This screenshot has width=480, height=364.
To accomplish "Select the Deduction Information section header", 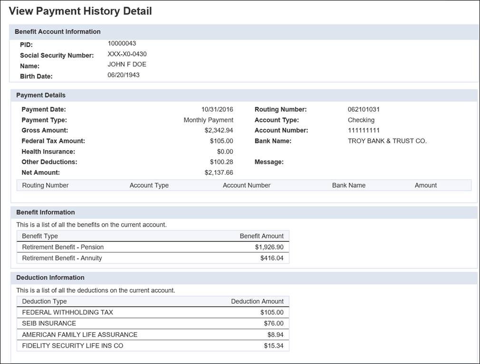I will pyautogui.click(x=244, y=278).
